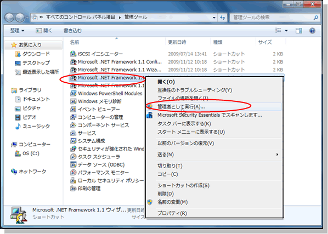
Task: Click the 書き込む toolbar button
Action: click(x=72, y=31)
